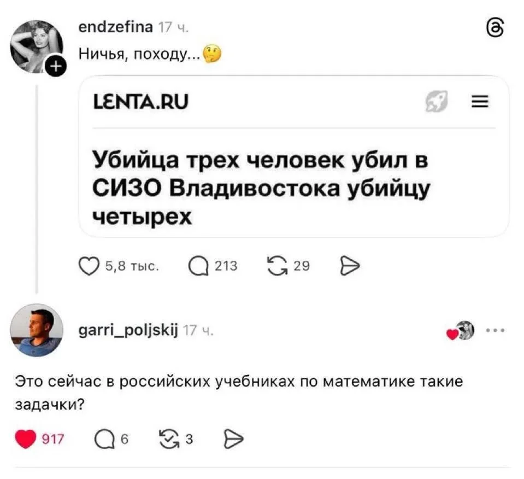
Task: Unlike garri_poljskij's reply with red heart
Action: click(x=25, y=439)
